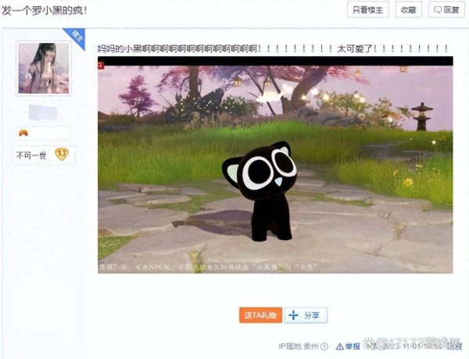
Task: Click the 只看楼主 button
Action: click(367, 10)
